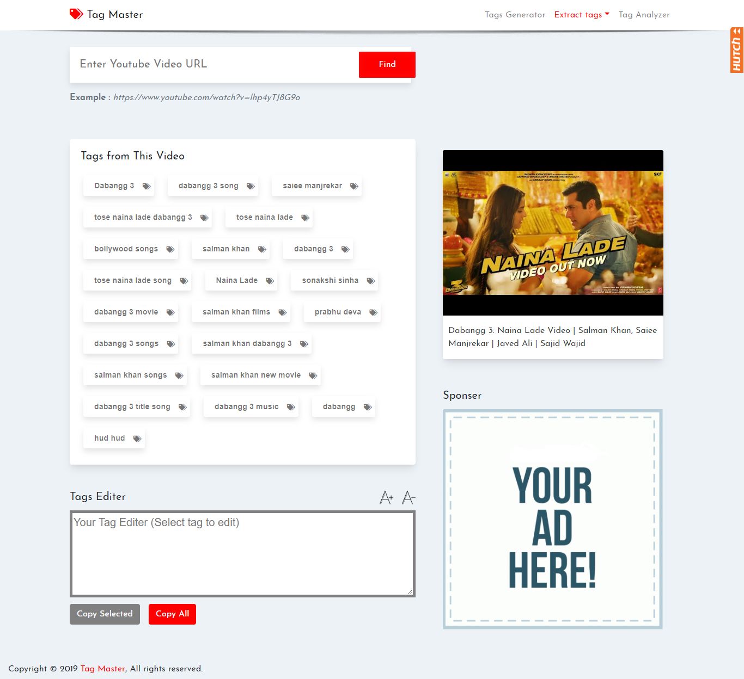Select the 'prabhu deva' tag label
744x679 pixels.
click(x=338, y=312)
